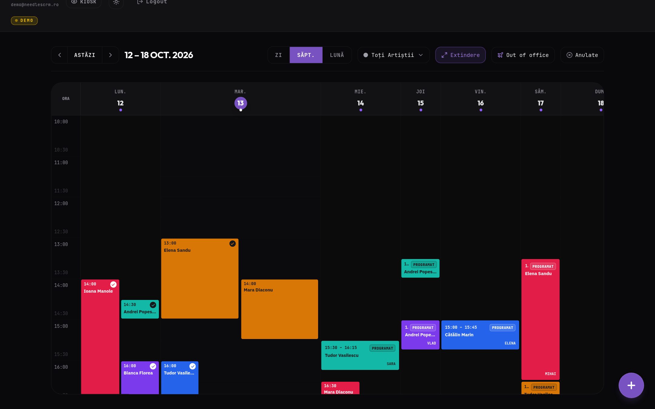This screenshot has width=655, height=409.
Task: Open Mara Diaconu 16:30 appointment
Action: tap(340, 388)
